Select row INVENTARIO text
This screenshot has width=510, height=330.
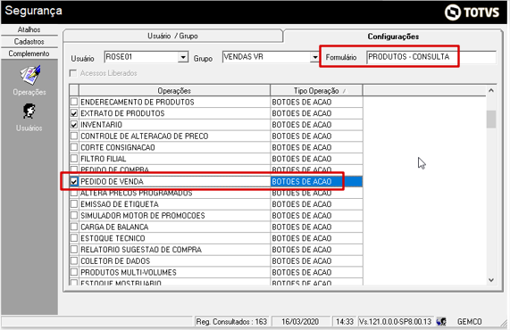pyautogui.click(x=101, y=125)
